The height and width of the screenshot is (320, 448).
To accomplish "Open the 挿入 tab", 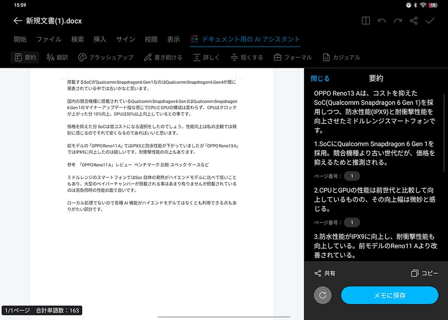I will pyautogui.click(x=100, y=39).
